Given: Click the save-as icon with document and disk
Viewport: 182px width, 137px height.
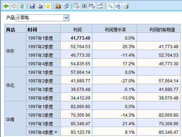Looking at the screenshot, I should click(x=40, y=6).
